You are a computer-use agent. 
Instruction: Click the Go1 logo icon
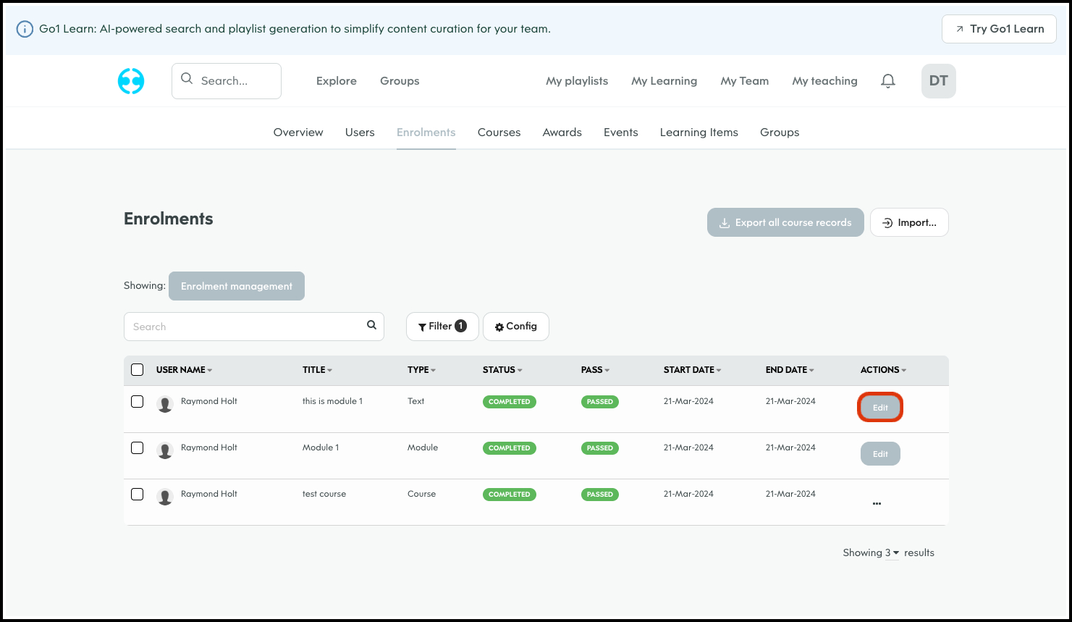(x=131, y=81)
